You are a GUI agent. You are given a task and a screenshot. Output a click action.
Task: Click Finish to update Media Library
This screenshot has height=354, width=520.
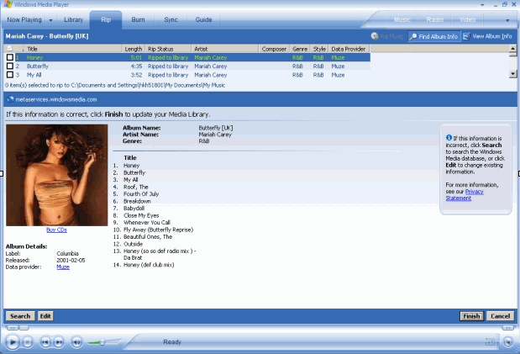click(x=471, y=316)
